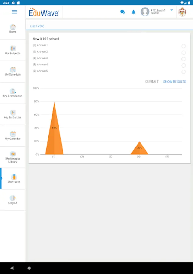Tap the Android home circle button
193x274 pixels.
coord(29,268)
